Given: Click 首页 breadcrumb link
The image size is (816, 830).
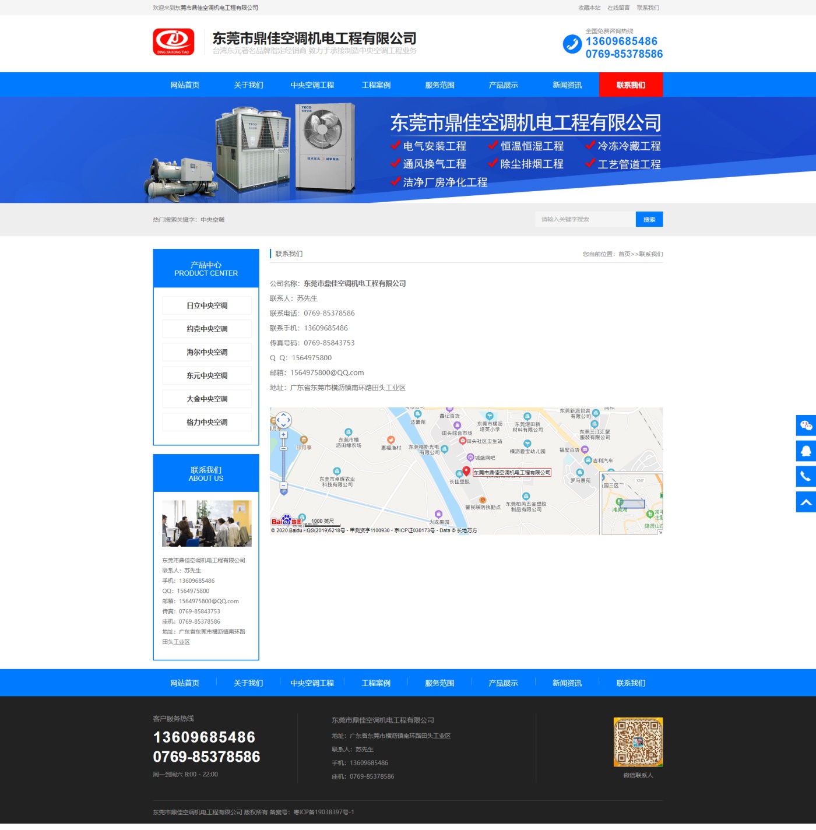Looking at the screenshot, I should pyautogui.click(x=624, y=254).
